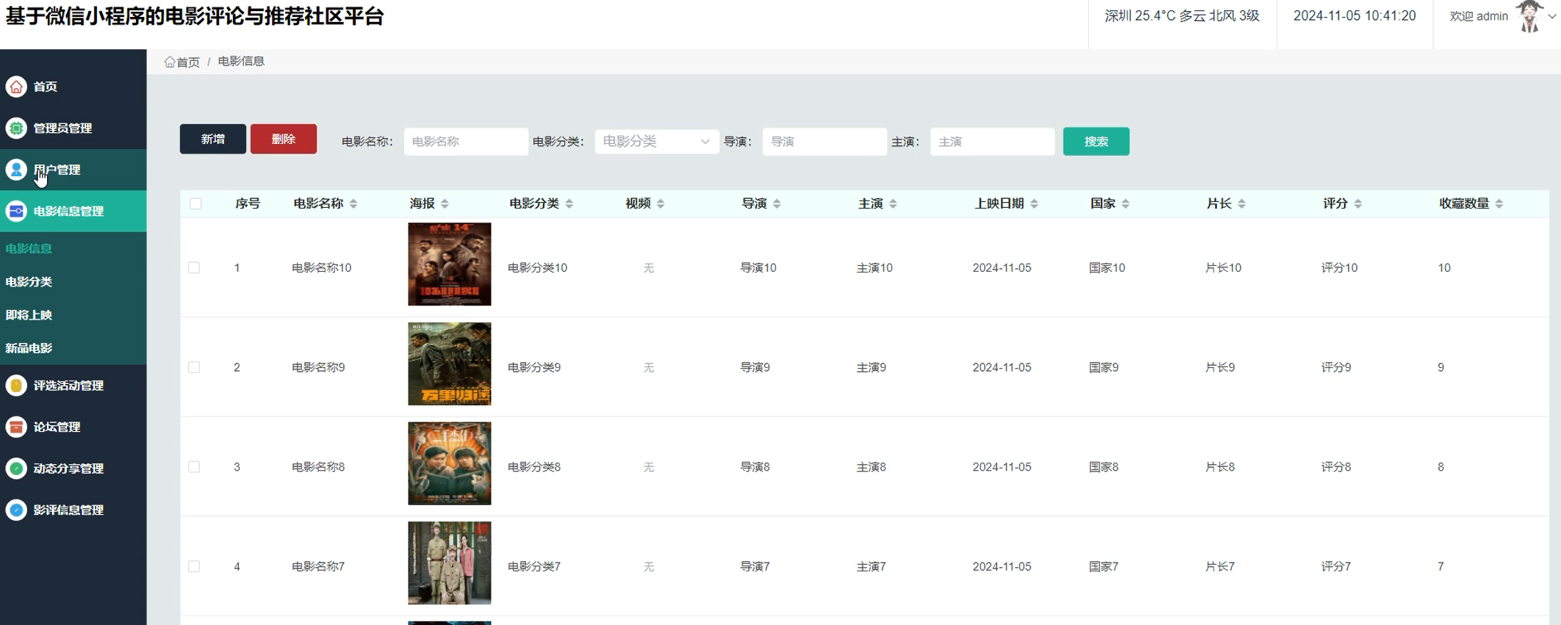
Task: Collapse 电影信息管理 menu
Action: (73, 211)
